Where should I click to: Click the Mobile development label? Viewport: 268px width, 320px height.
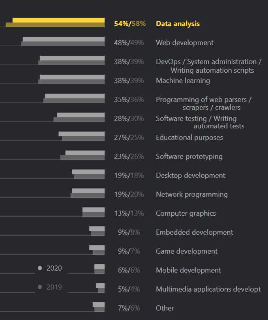(x=188, y=270)
